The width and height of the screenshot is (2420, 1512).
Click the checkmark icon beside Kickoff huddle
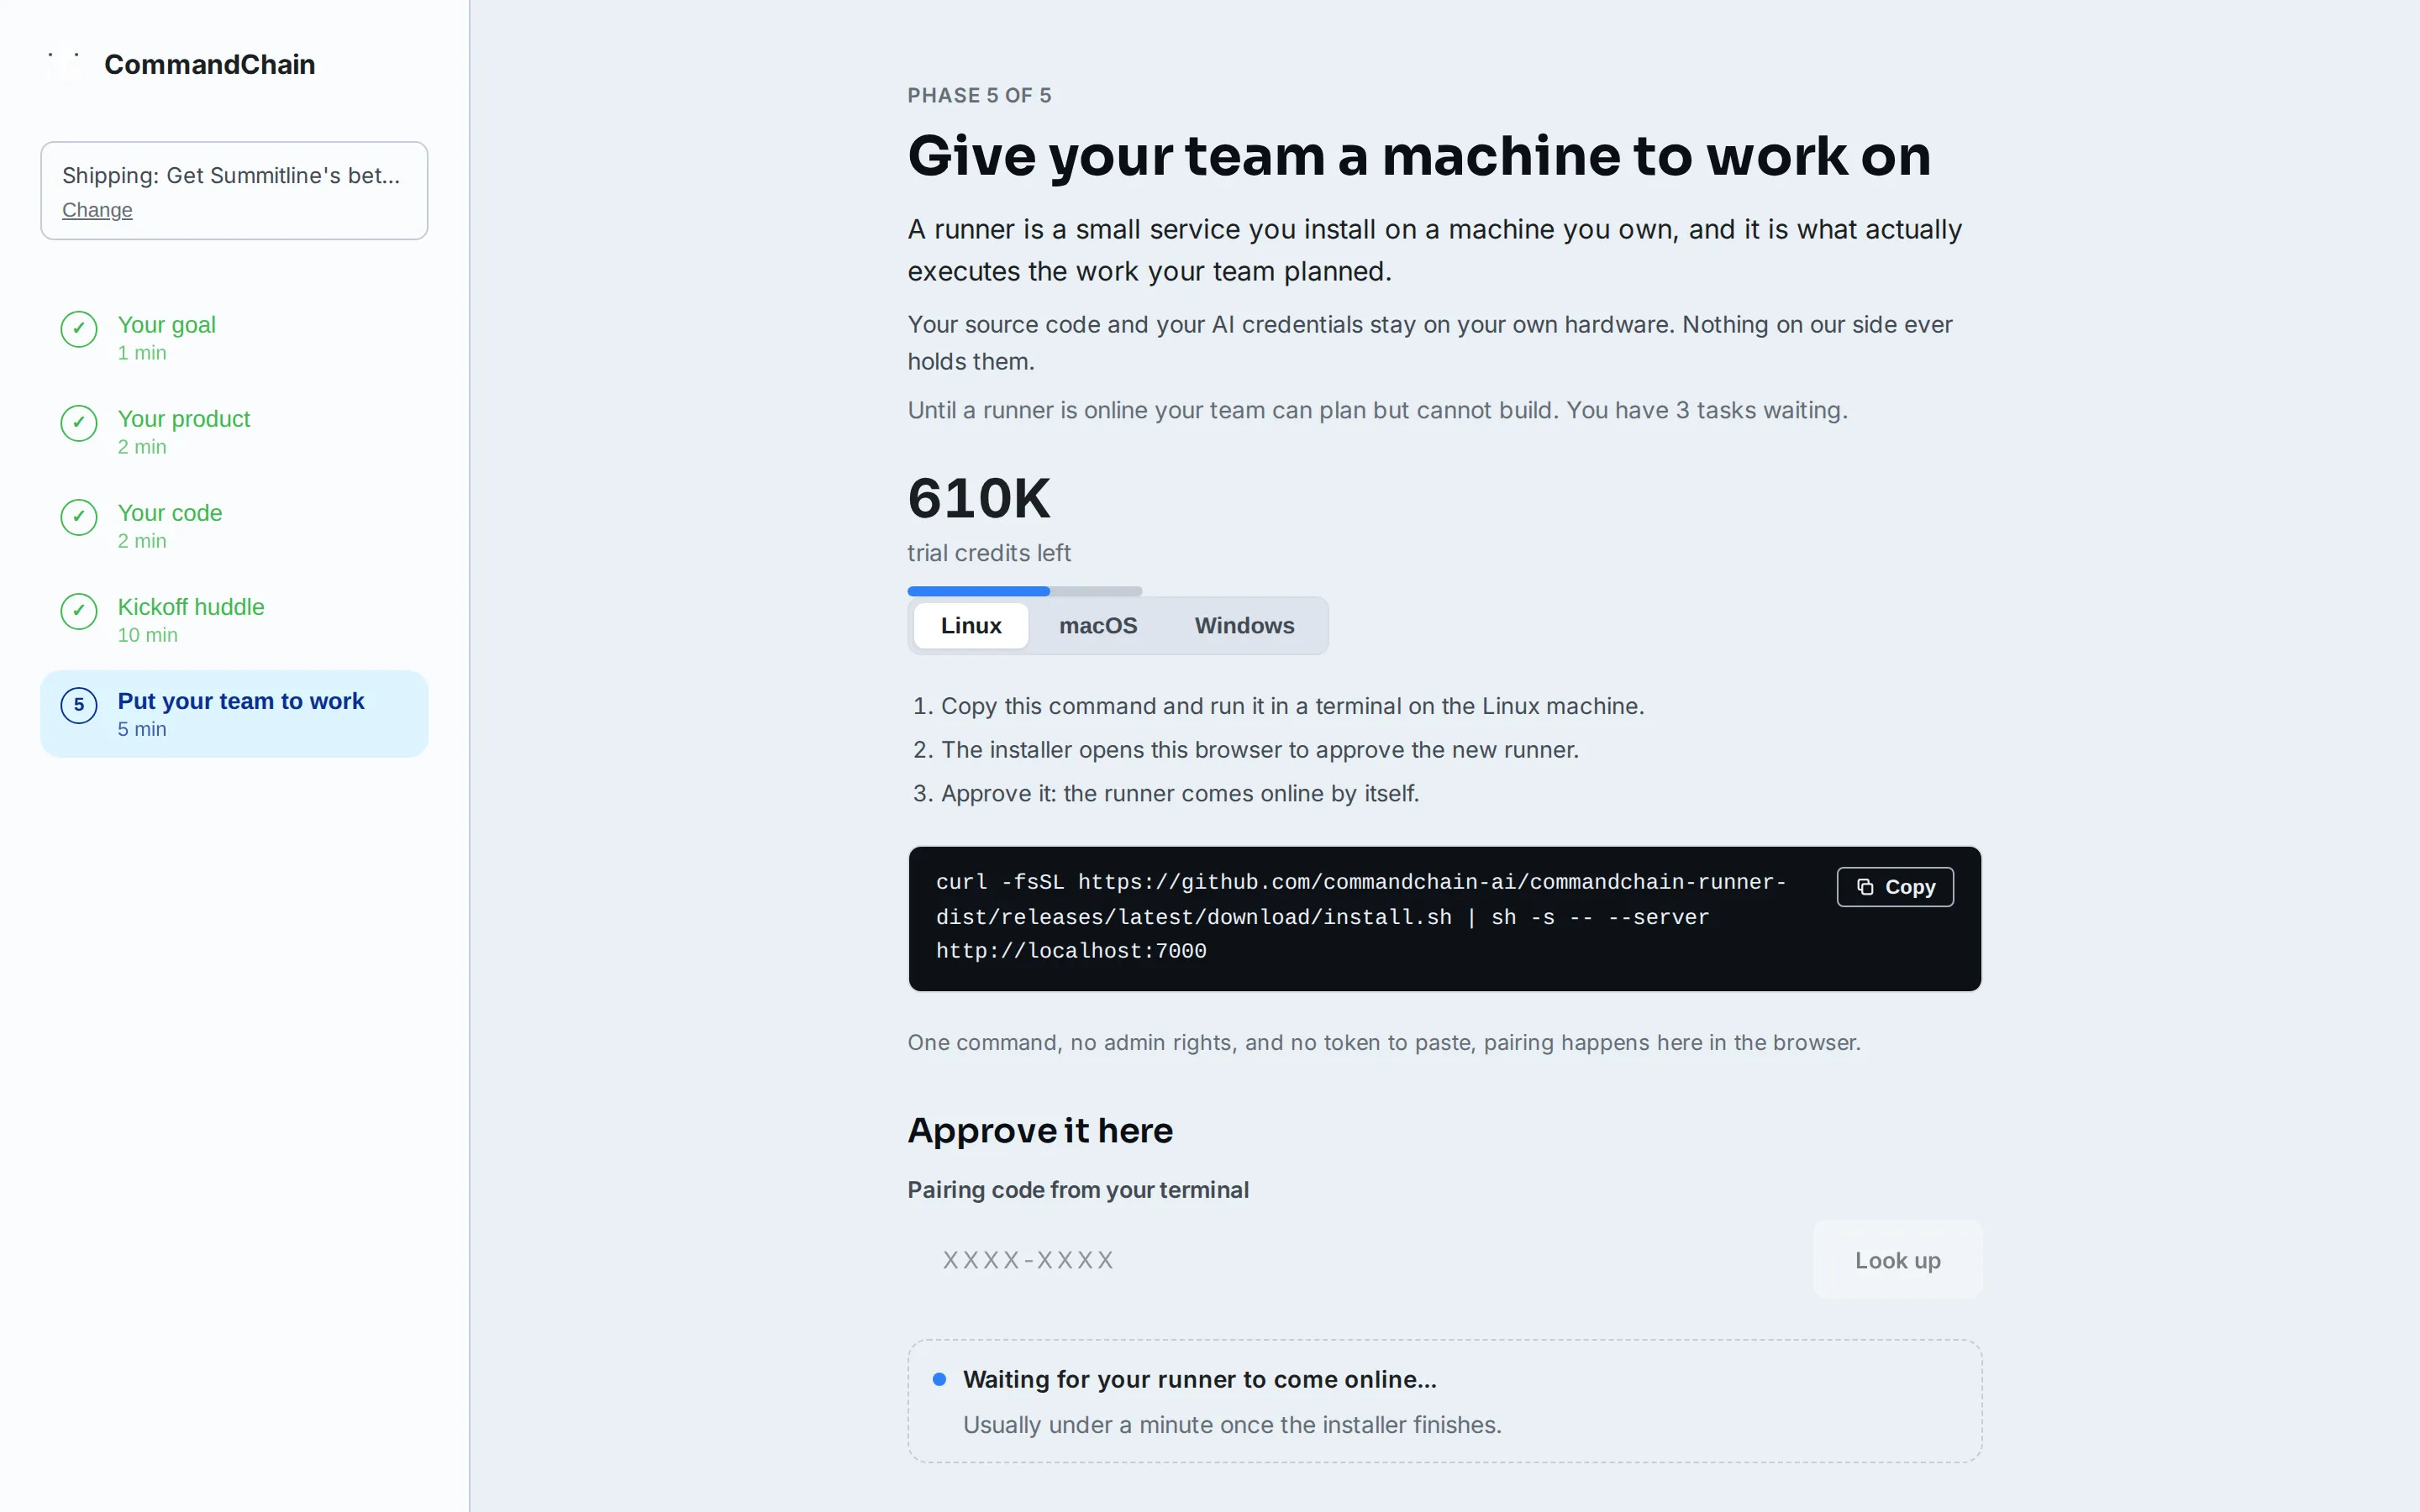click(79, 611)
